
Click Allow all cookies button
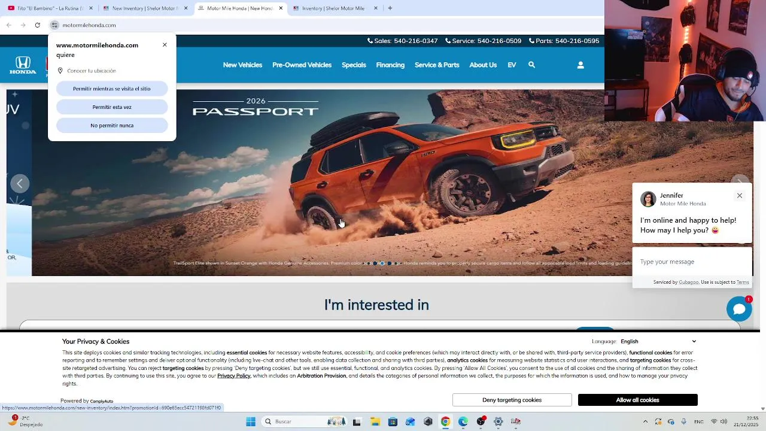pyautogui.click(x=637, y=400)
